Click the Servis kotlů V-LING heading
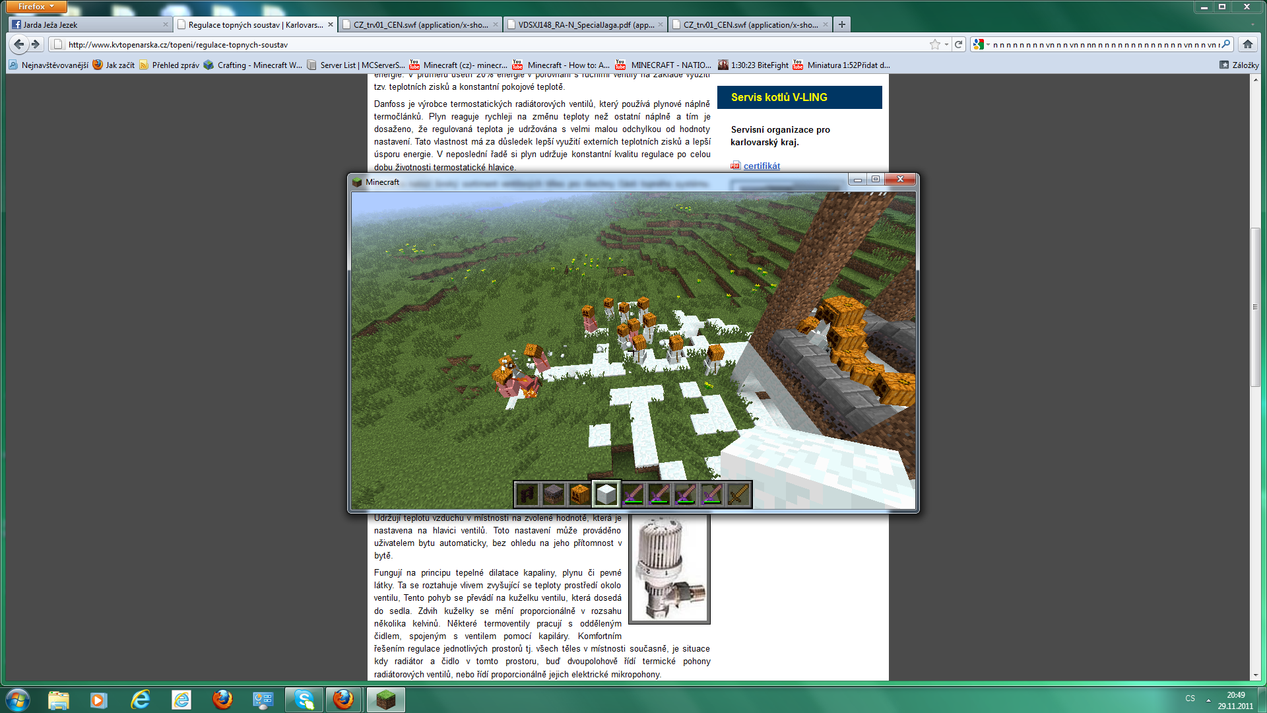Image resolution: width=1267 pixels, height=713 pixels. (779, 97)
